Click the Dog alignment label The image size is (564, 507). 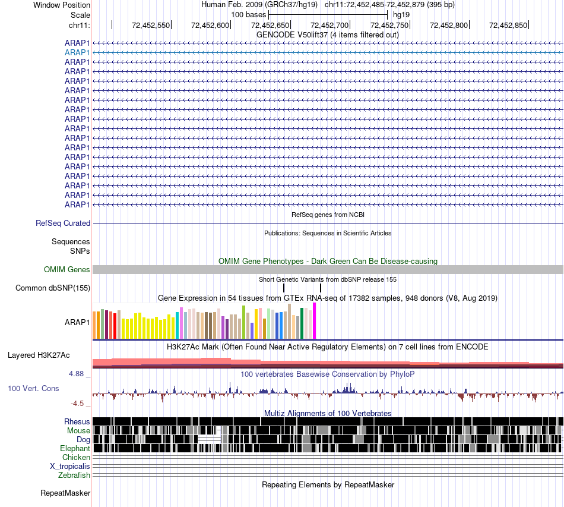(83, 439)
